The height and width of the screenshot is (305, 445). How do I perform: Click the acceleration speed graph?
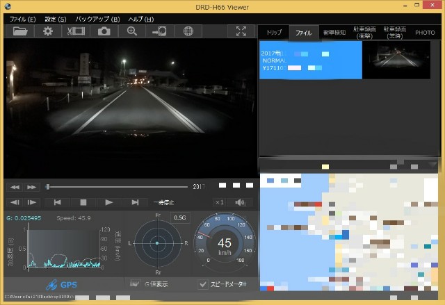point(64,249)
